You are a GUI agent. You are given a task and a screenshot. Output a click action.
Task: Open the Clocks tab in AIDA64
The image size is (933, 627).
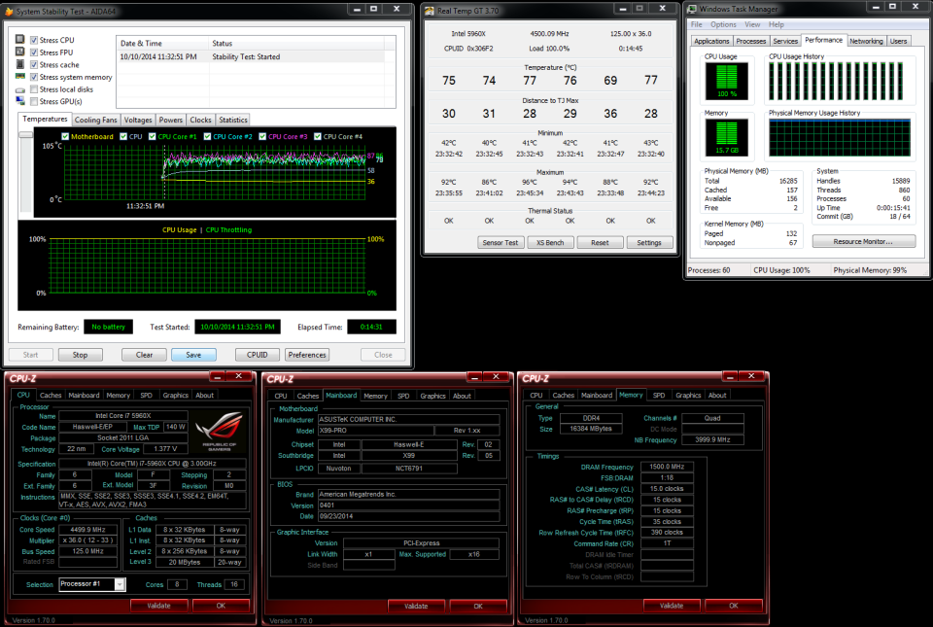click(x=200, y=120)
